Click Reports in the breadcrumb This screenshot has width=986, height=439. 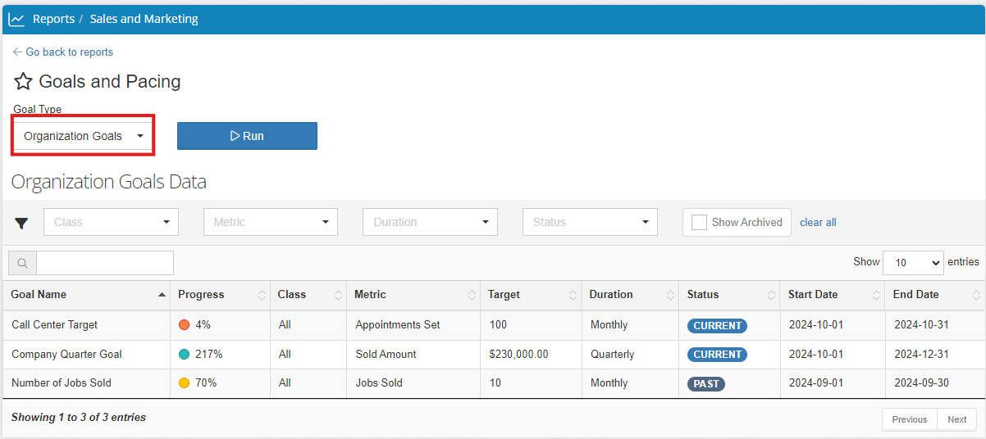[53, 19]
